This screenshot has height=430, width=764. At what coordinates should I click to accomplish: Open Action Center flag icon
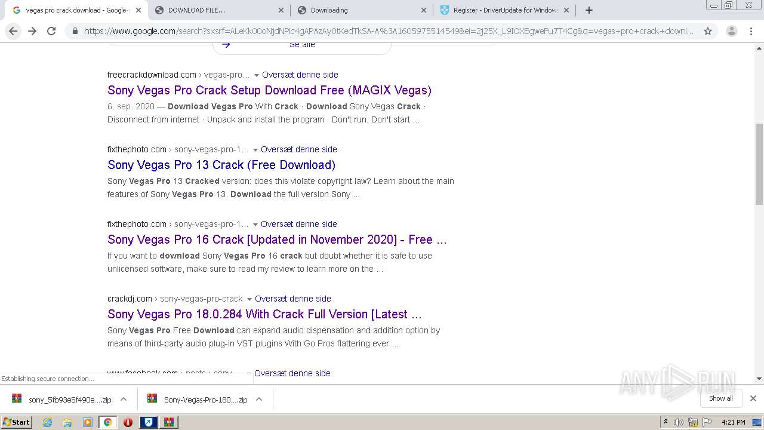click(707, 422)
